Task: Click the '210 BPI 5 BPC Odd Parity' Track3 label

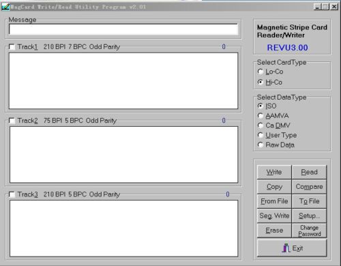Action: 82,194
